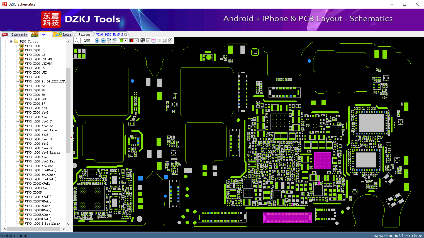Open VIVO iQOO Neo7 Racing layout

[x=43, y=152]
